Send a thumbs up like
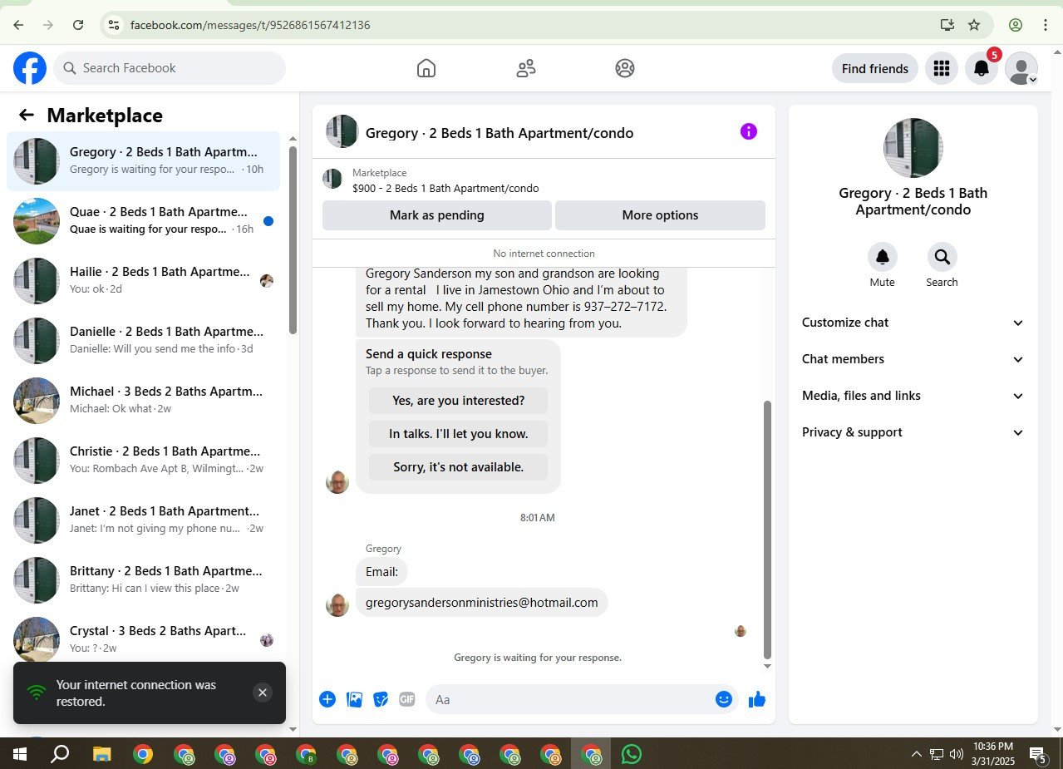 coord(756,699)
